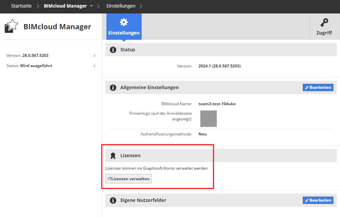Go to Startseite in the breadcrumb
This screenshot has width=340, height=218.
pos(21,6)
